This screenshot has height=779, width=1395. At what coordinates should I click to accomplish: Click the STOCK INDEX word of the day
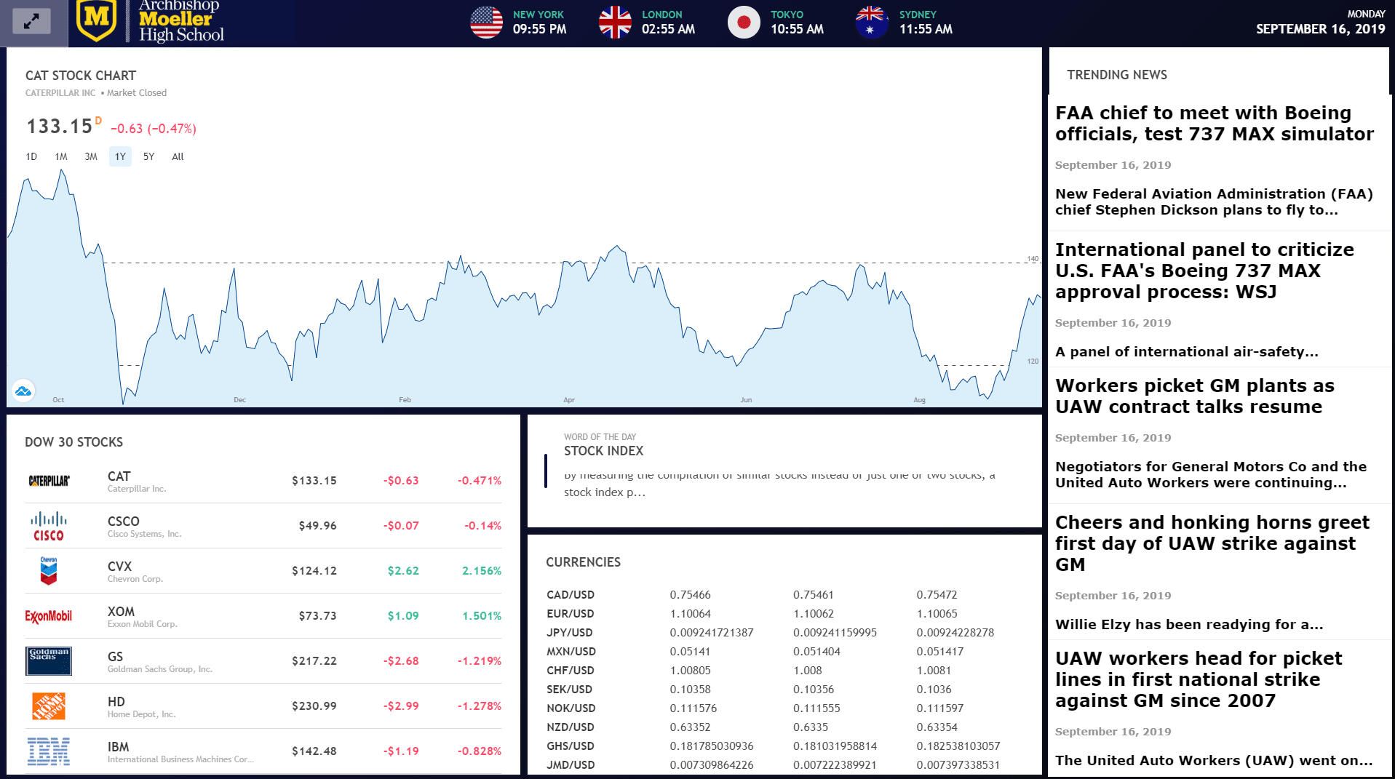click(x=604, y=451)
